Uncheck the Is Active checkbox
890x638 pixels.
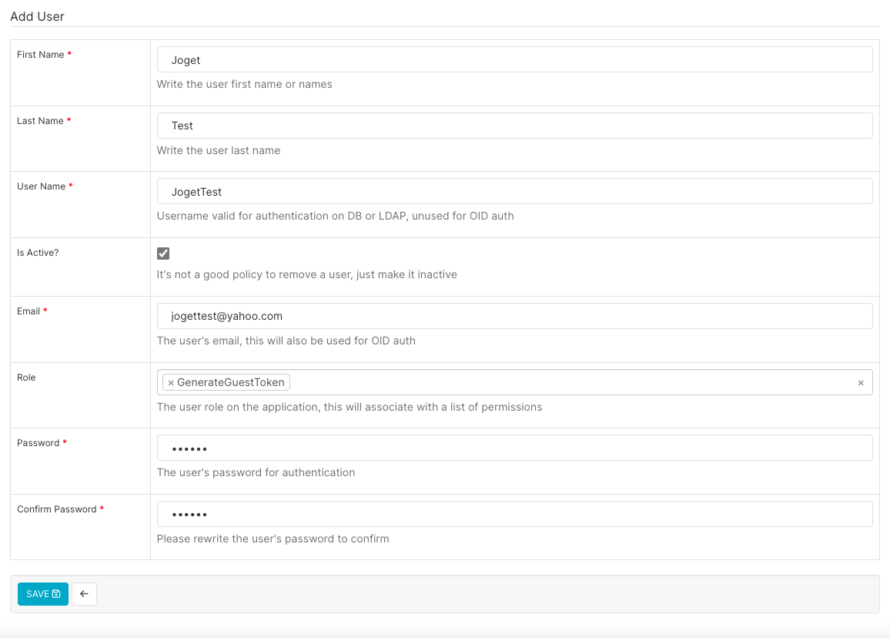(163, 254)
